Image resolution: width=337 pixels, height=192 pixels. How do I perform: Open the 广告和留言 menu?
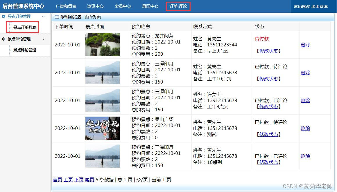[x=66, y=6]
